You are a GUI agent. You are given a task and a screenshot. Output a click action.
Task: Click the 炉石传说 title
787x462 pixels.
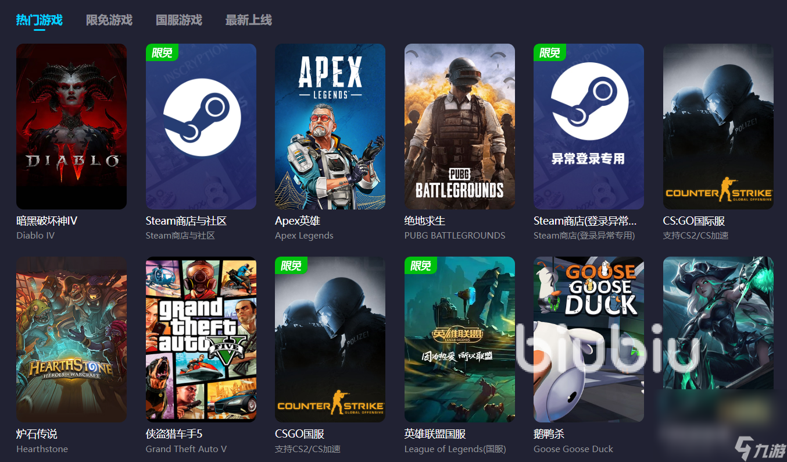click(x=37, y=434)
